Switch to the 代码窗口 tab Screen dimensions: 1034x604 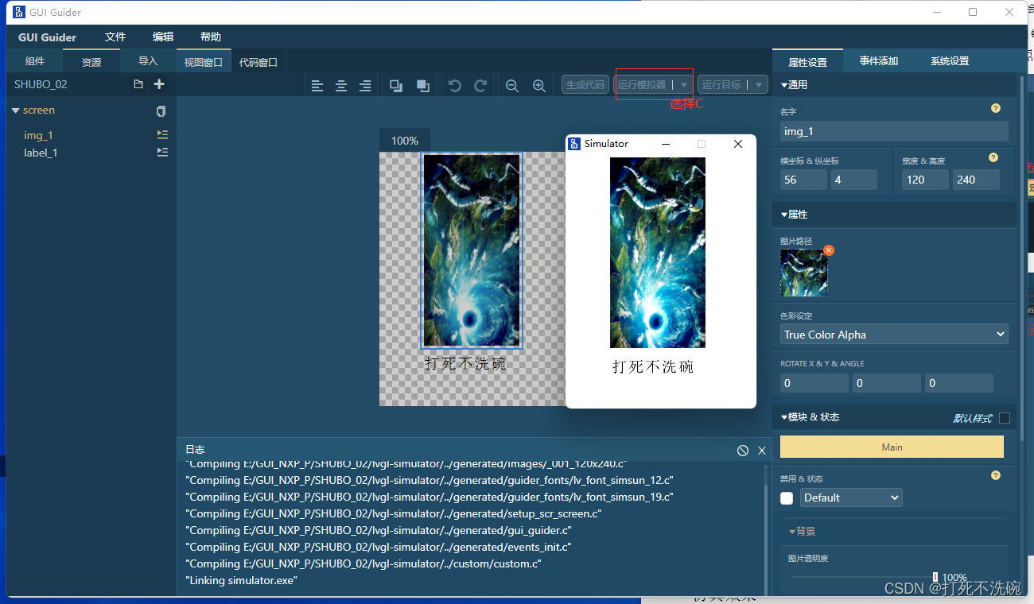[x=258, y=62]
